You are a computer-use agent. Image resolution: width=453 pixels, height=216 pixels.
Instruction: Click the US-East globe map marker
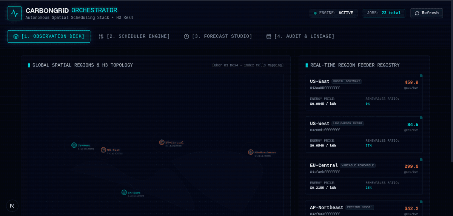[103, 150]
